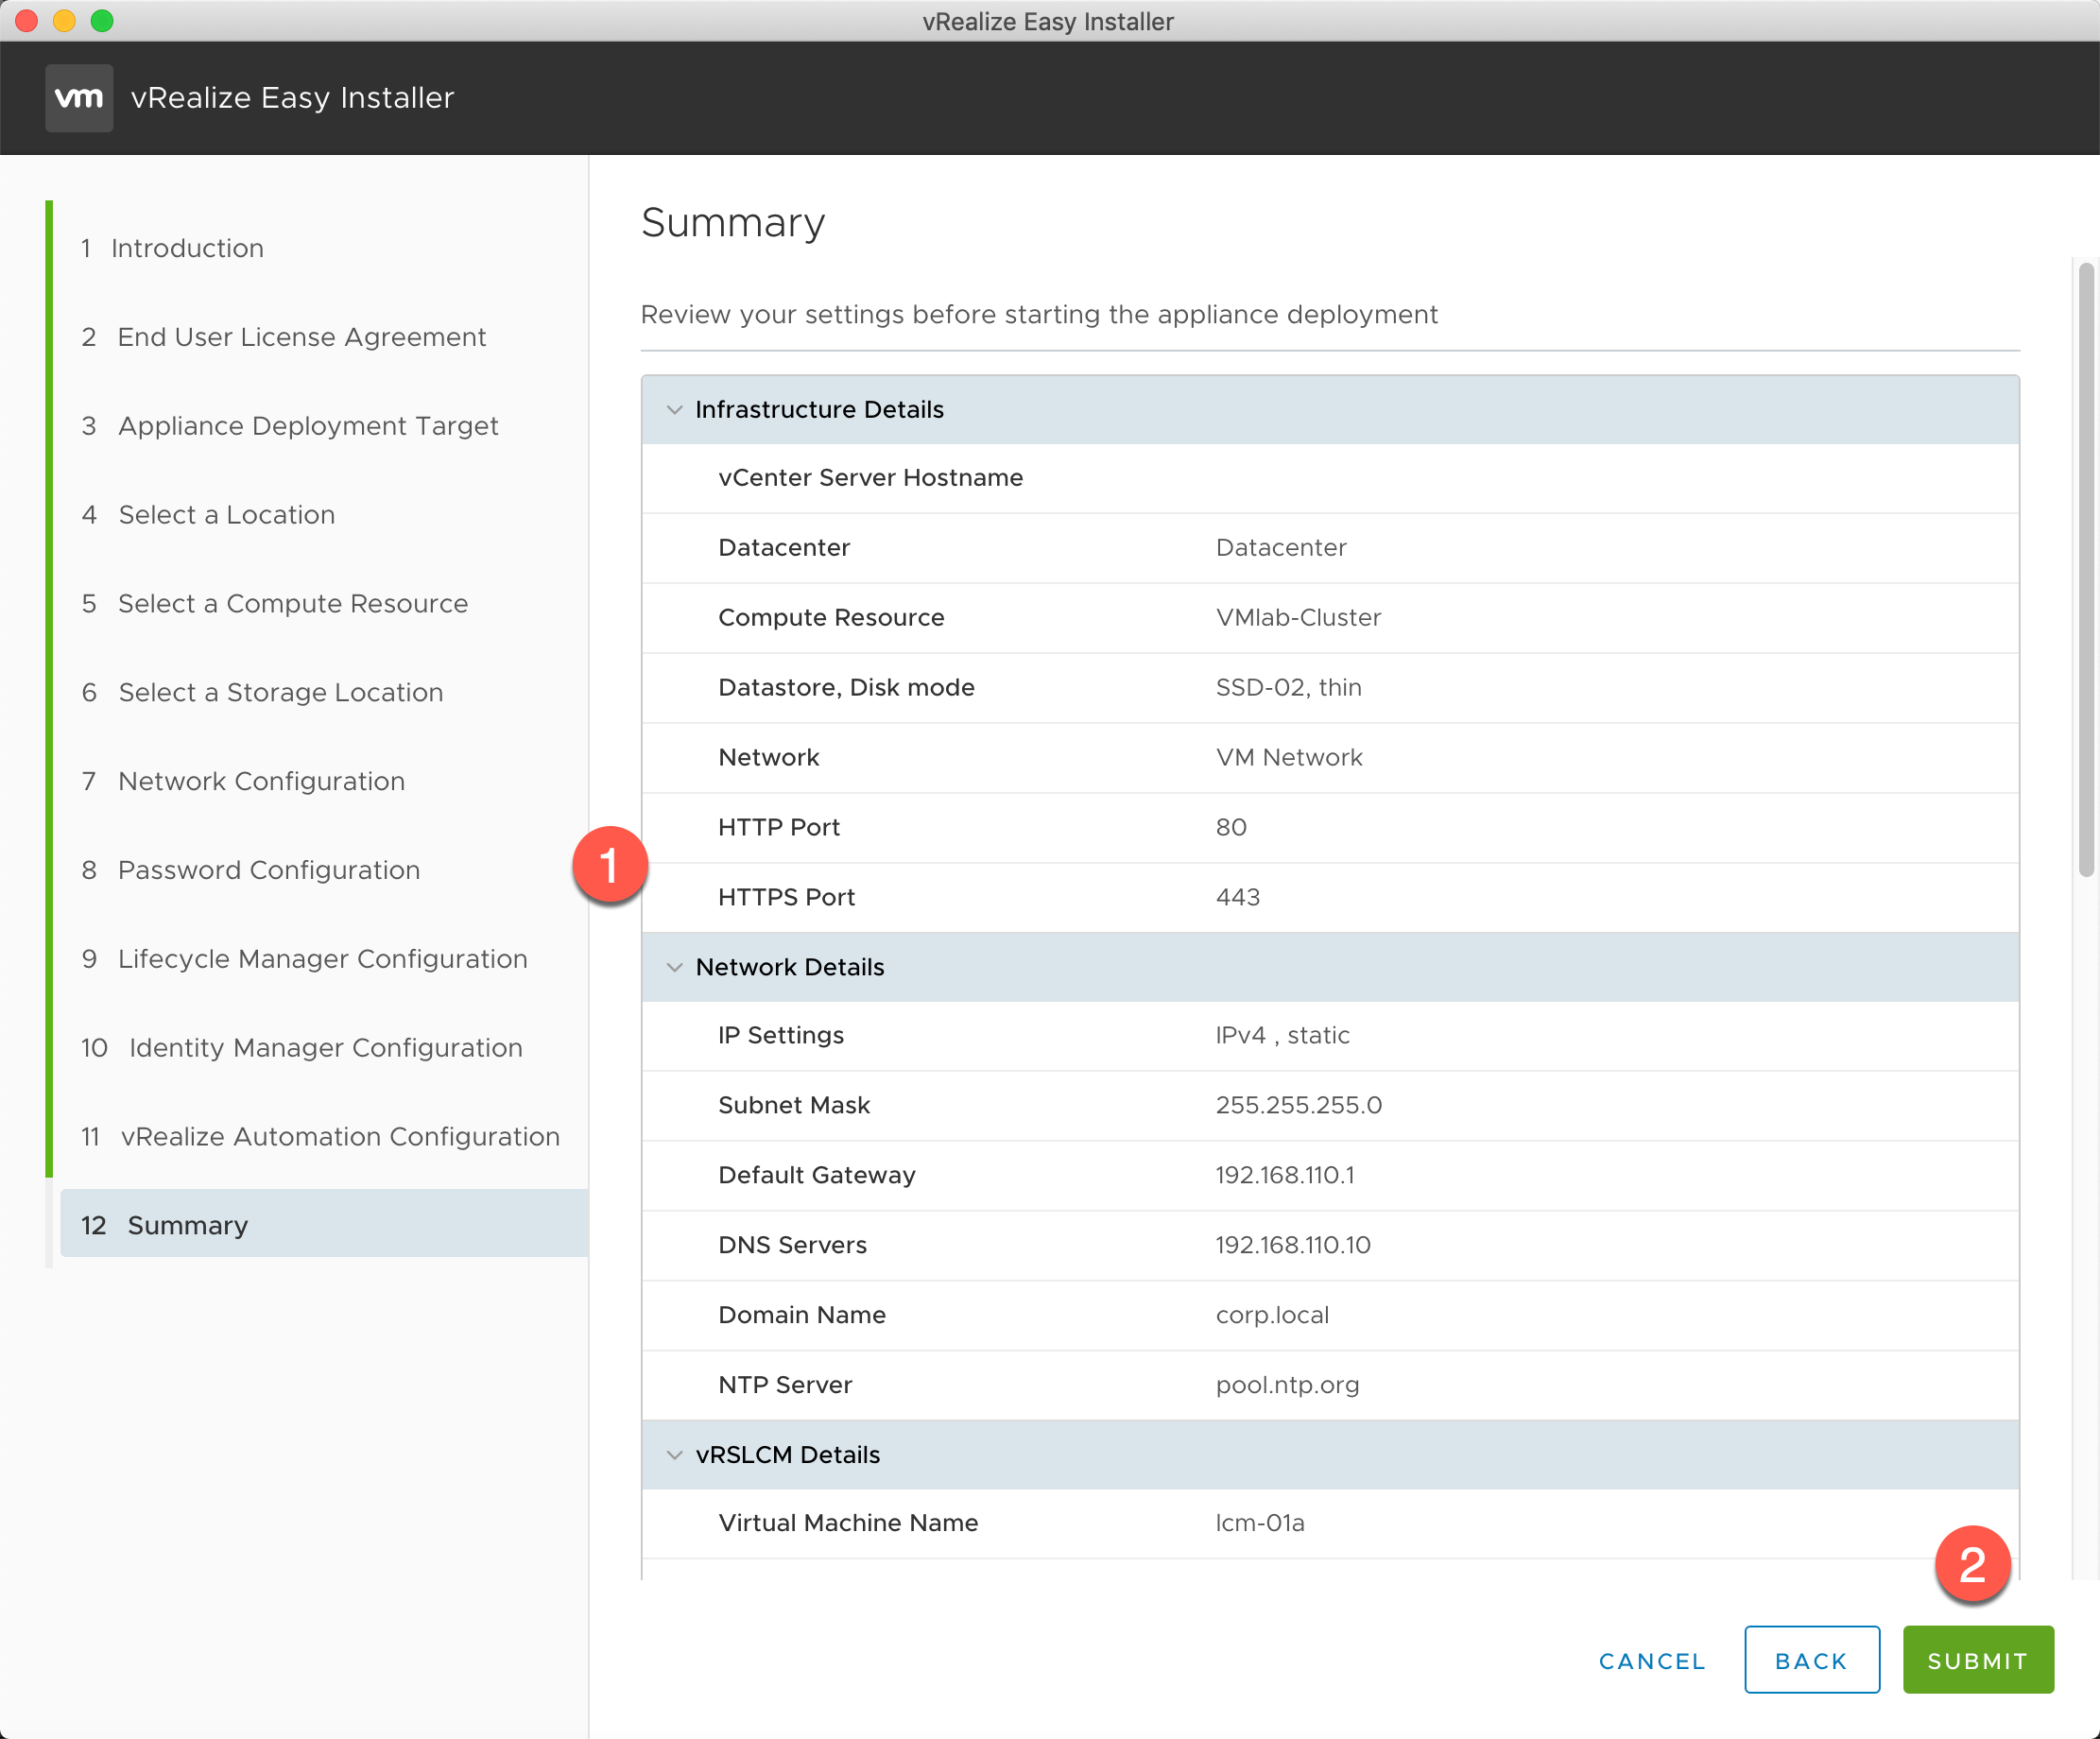Cancel the installer wizard
2100x1739 pixels.
pyautogui.click(x=1652, y=1661)
